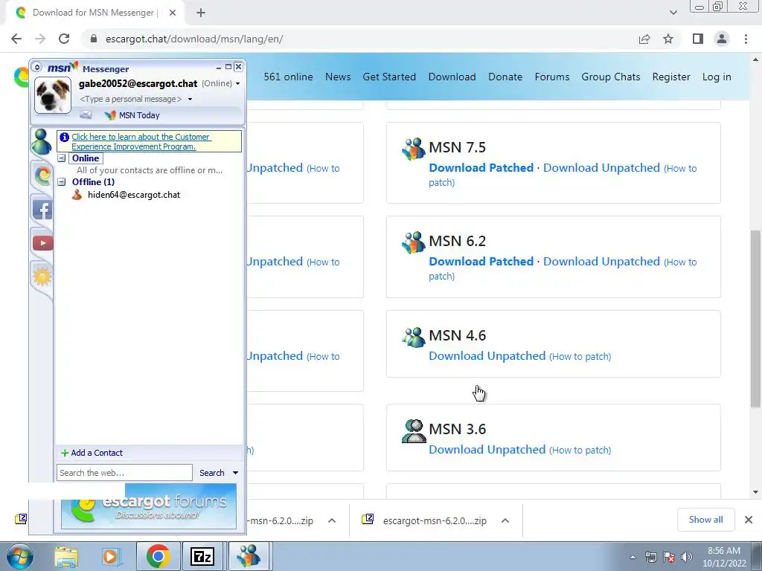
Task: Download Unpatched MSN 6.2
Action: [601, 262]
